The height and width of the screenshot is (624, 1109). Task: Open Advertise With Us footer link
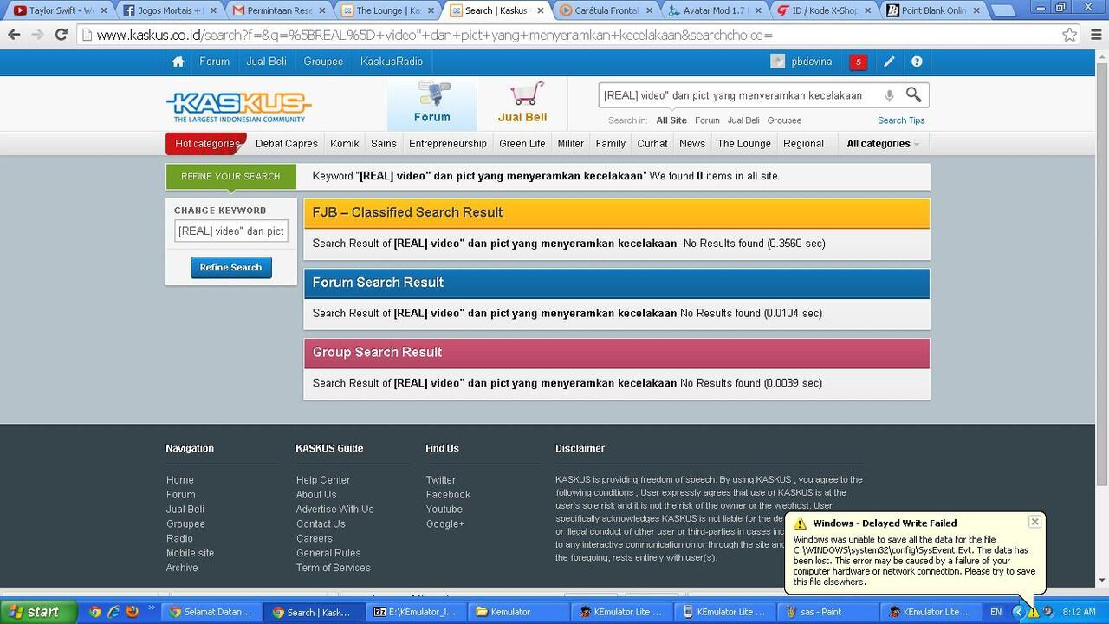(x=335, y=510)
